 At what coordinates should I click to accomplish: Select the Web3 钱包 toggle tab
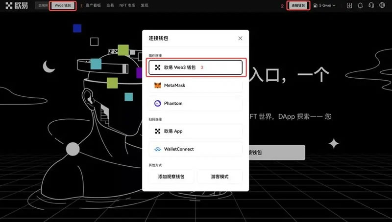click(x=63, y=6)
